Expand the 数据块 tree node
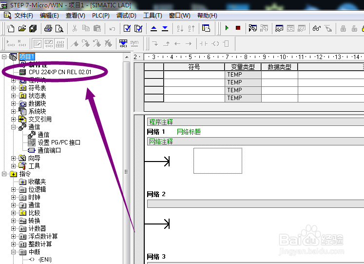The image size is (364, 264). (14, 103)
